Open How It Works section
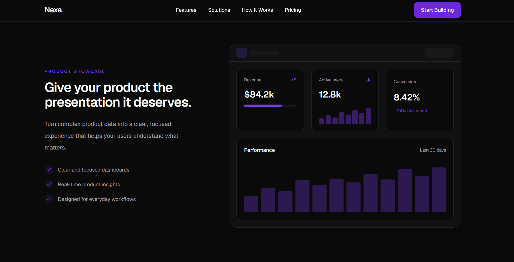 click(257, 10)
